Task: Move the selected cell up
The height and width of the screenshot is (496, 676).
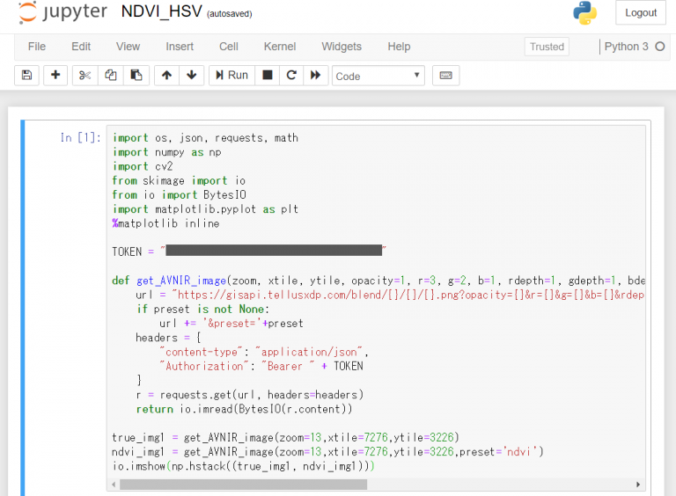Action: click(x=167, y=76)
